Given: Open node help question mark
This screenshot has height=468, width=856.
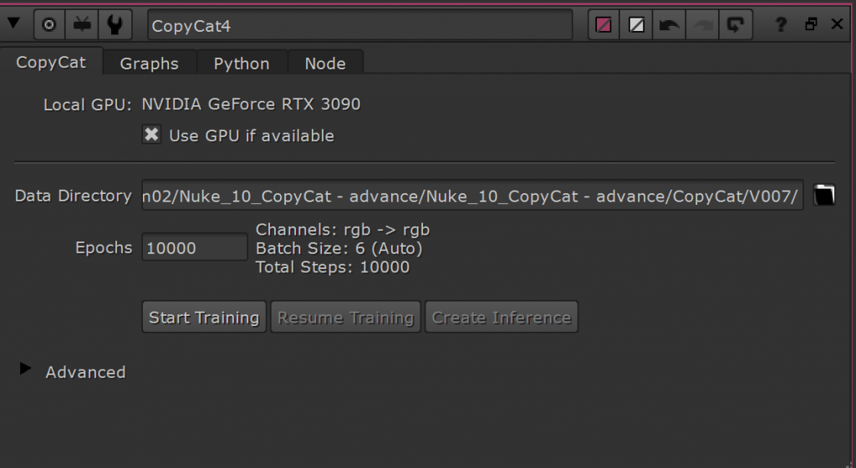Looking at the screenshot, I should tap(782, 24).
